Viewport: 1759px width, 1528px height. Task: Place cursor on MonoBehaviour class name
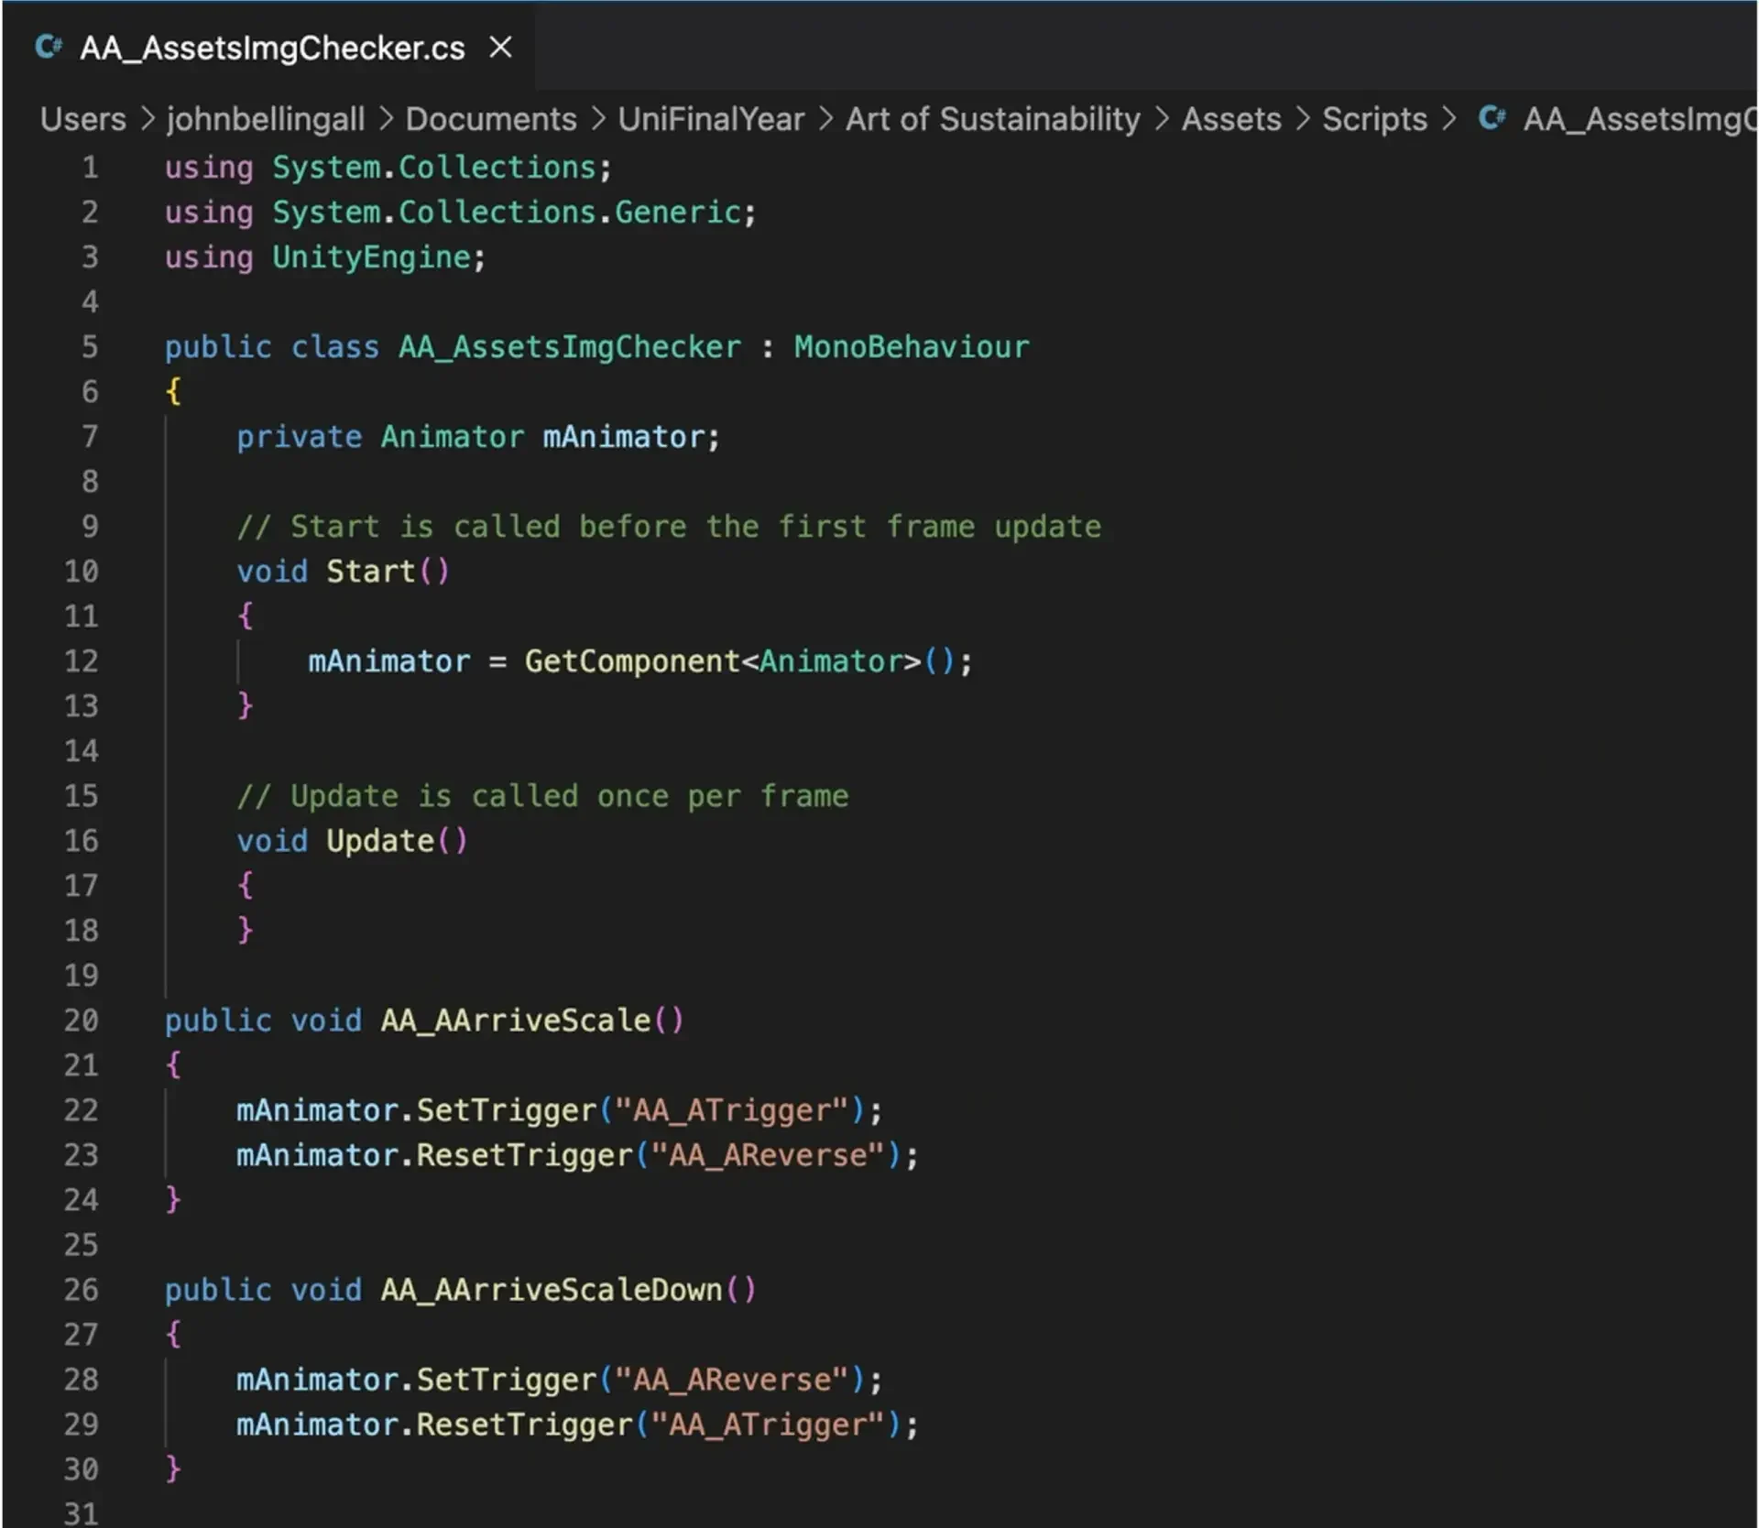click(911, 347)
